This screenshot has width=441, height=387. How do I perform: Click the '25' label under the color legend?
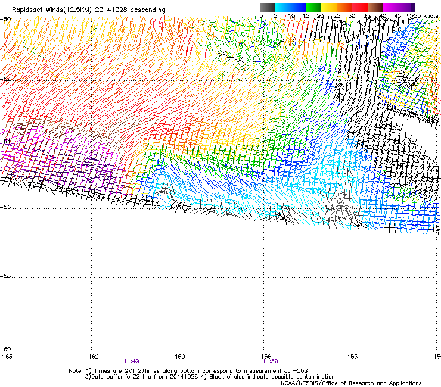[x=336, y=16]
